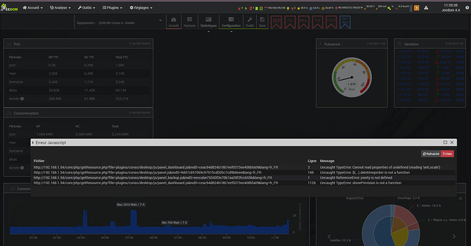Viewport: 471px width, 246px height.
Task: Click the help question mark icon
Action: tap(467, 8)
